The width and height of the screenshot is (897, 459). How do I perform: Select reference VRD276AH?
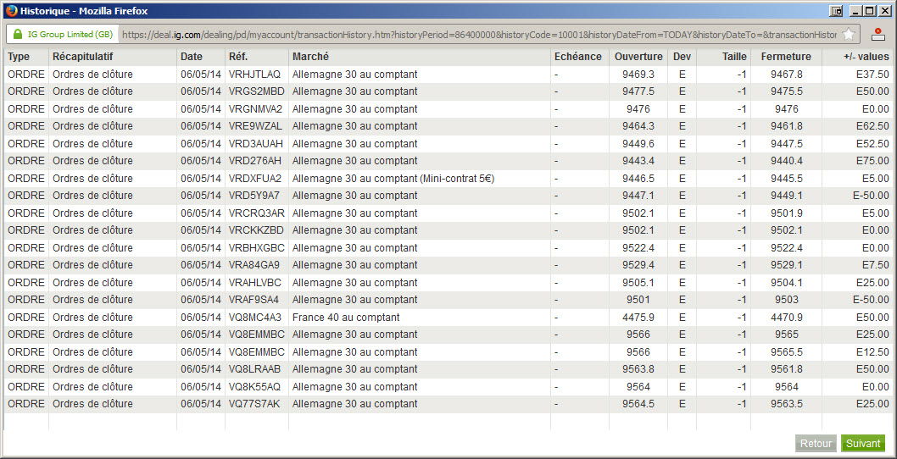click(x=254, y=161)
